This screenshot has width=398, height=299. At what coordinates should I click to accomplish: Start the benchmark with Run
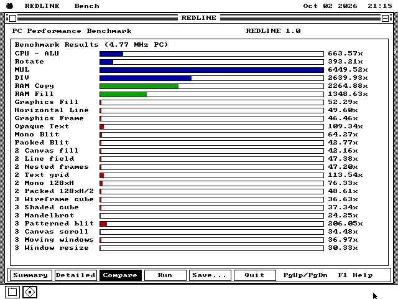click(165, 275)
